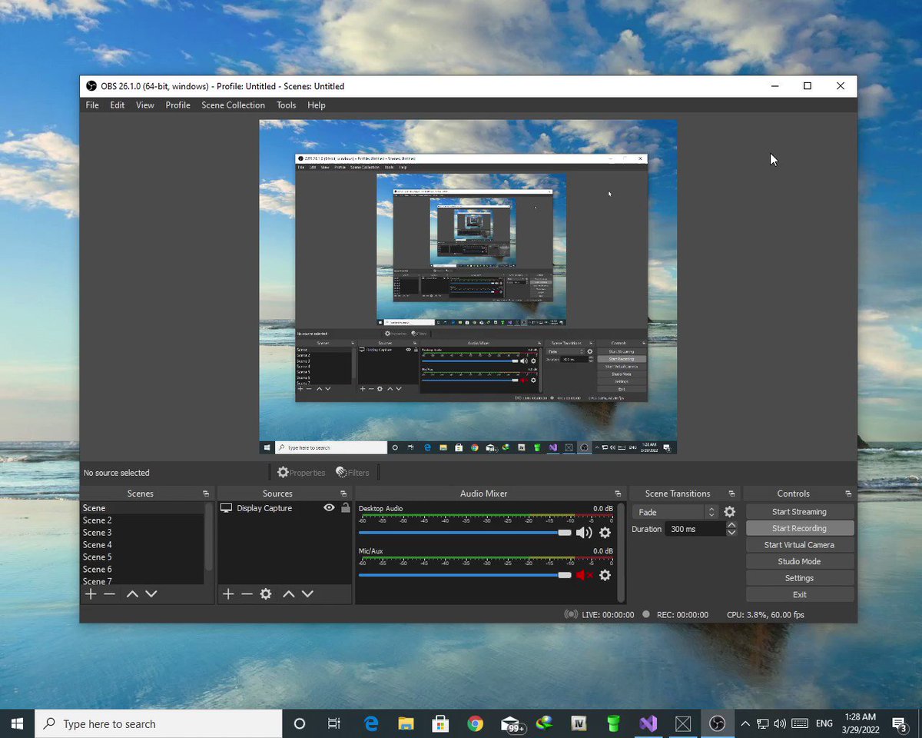Open Microsoft Store from the taskbar
The height and width of the screenshot is (738, 922).
click(440, 723)
